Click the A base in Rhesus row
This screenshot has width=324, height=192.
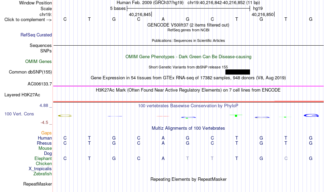point(163,143)
